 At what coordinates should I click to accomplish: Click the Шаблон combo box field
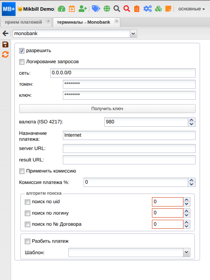tap(126, 252)
